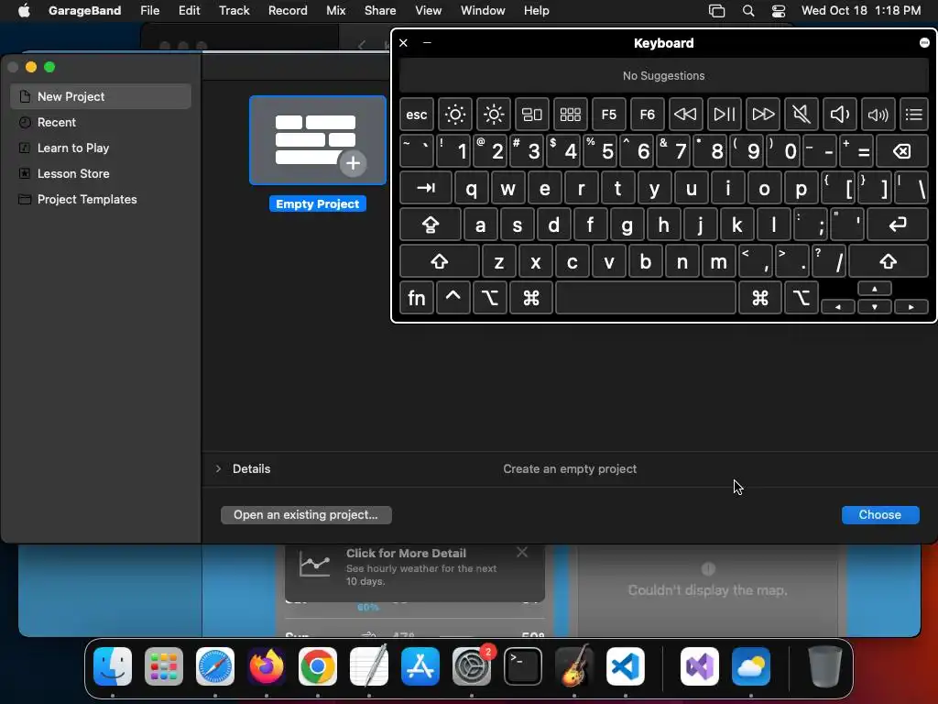Tap the F6 key
Image resolution: width=938 pixels, height=704 pixels.
pyautogui.click(x=648, y=115)
